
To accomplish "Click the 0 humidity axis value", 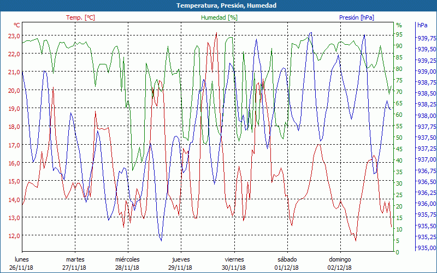I will pos(398,252).
